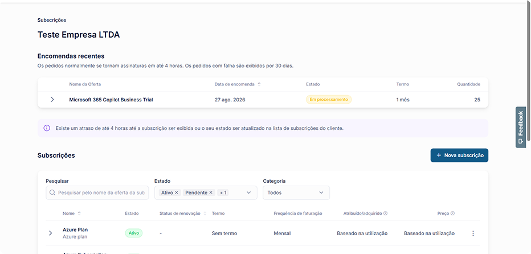This screenshot has height=254, width=531.
Task: Click the Em processamento status badge
Action: pyautogui.click(x=329, y=100)
